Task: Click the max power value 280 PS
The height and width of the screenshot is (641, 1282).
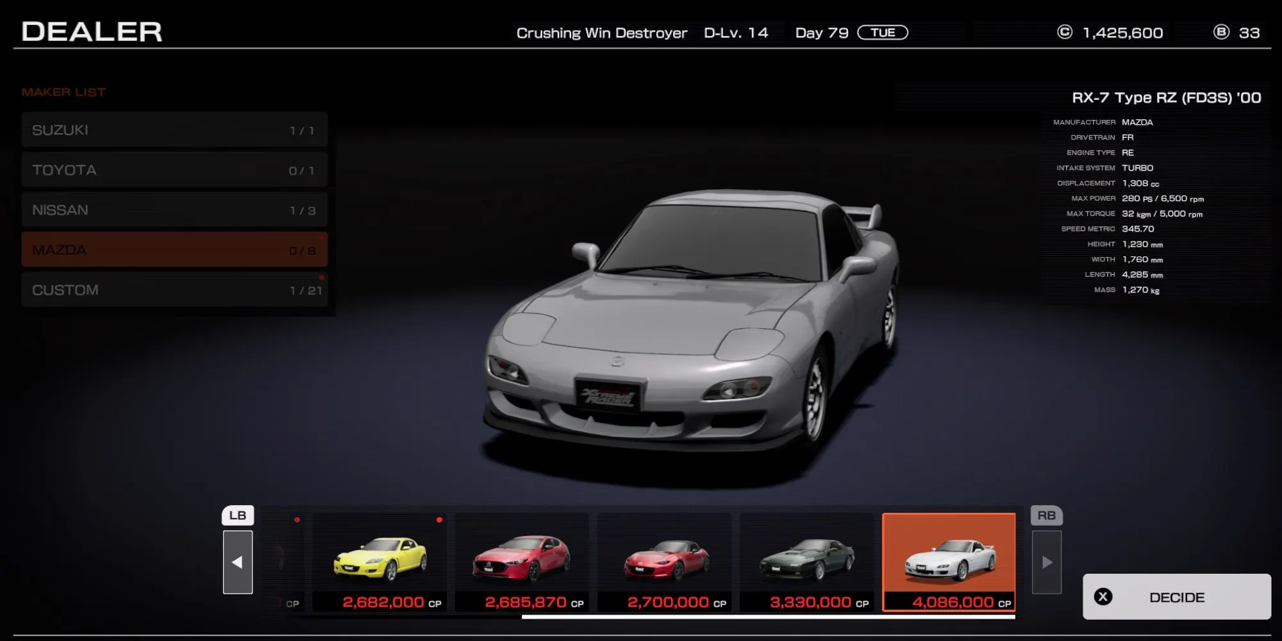Action: tap(1137, 199)
